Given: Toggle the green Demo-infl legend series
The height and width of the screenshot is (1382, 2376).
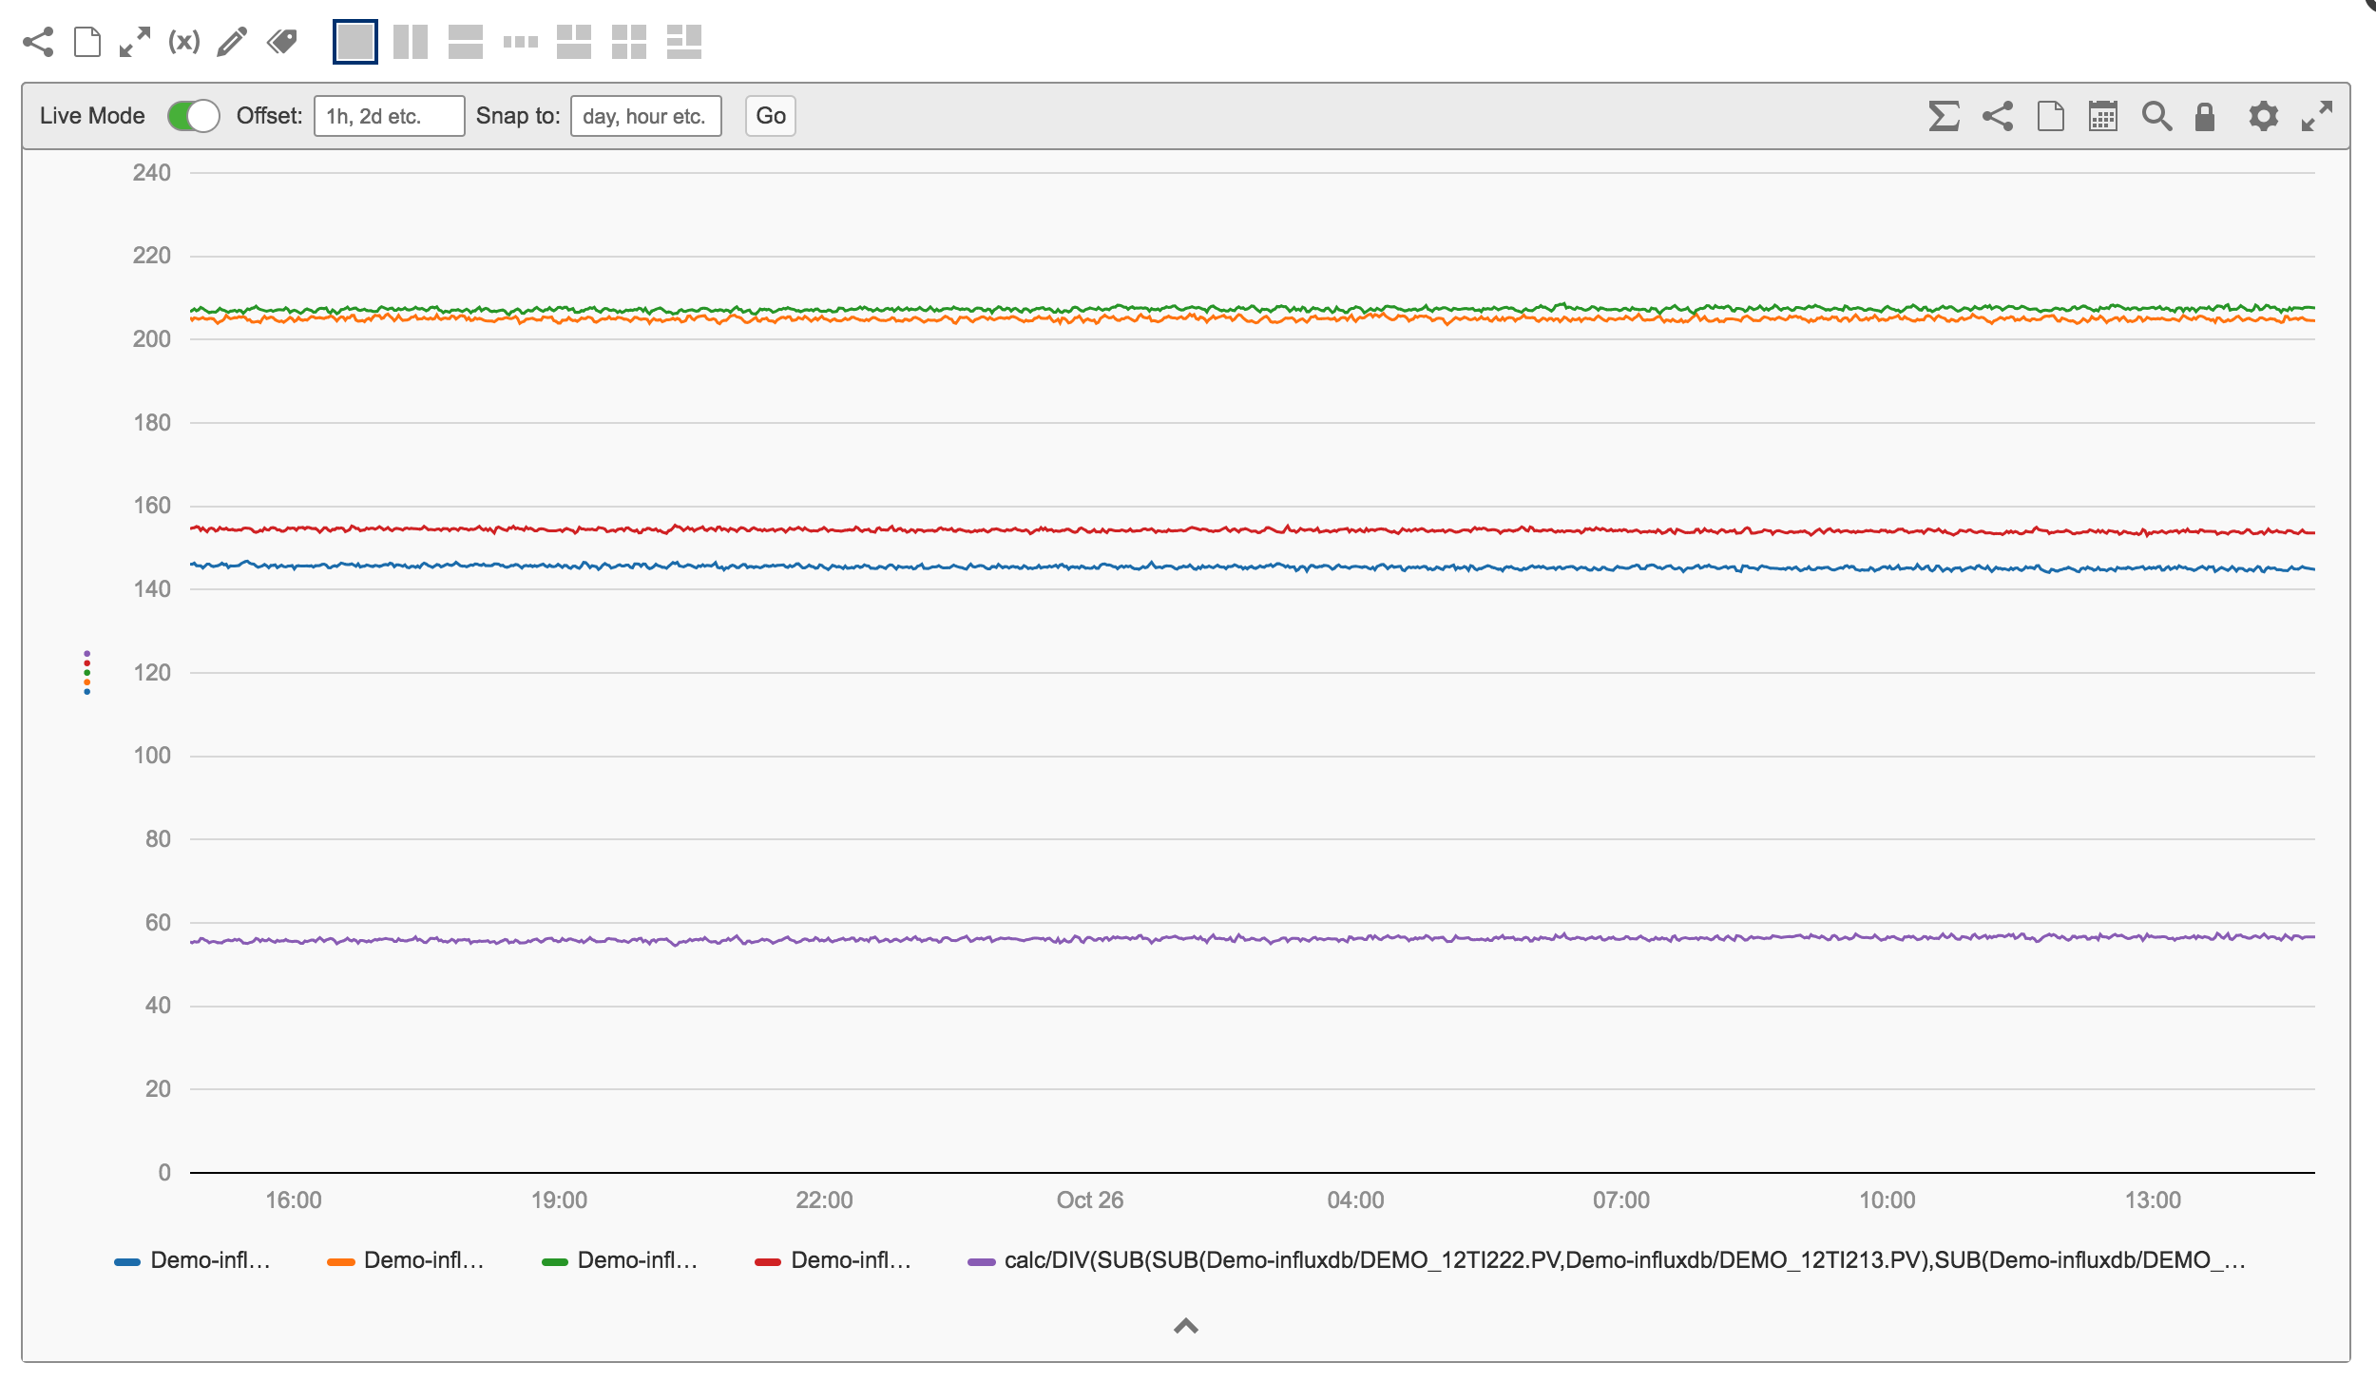Looking at the screenshot, I should coord(621,1261).
